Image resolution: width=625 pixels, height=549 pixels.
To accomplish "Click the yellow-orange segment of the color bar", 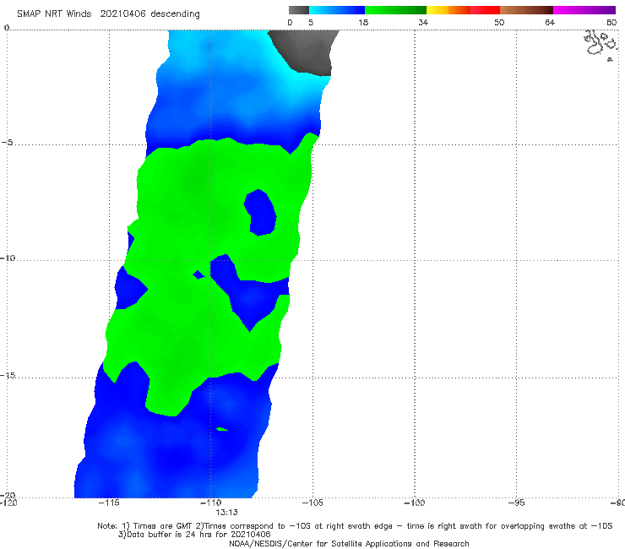I will (448, 10).
